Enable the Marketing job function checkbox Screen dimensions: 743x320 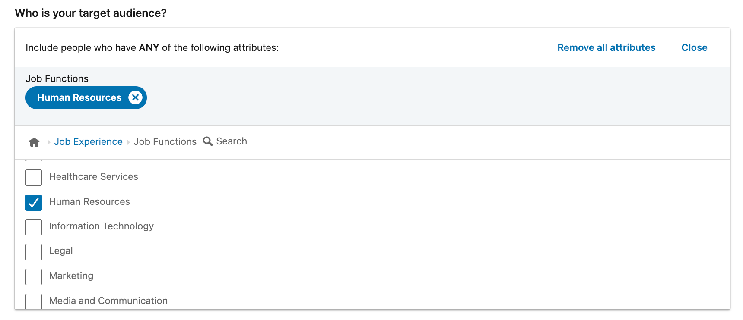[34, 276]
